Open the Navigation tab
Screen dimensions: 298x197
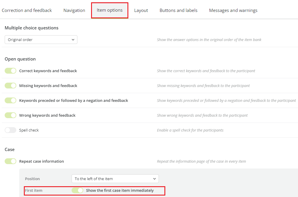point(74,10)
